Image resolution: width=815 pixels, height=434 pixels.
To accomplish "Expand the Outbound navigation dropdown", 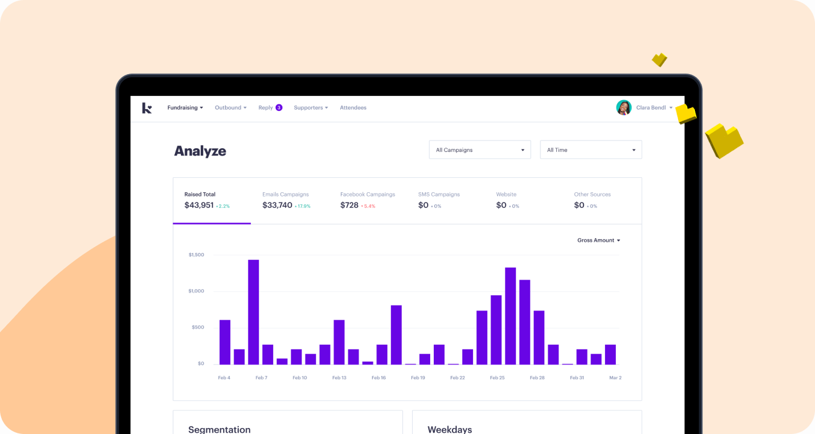I will coord(231,108).
